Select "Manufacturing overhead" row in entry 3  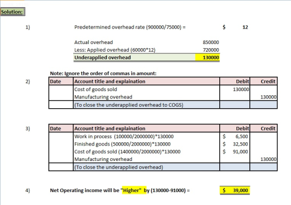pyautogui.click(x=103, y=159)
